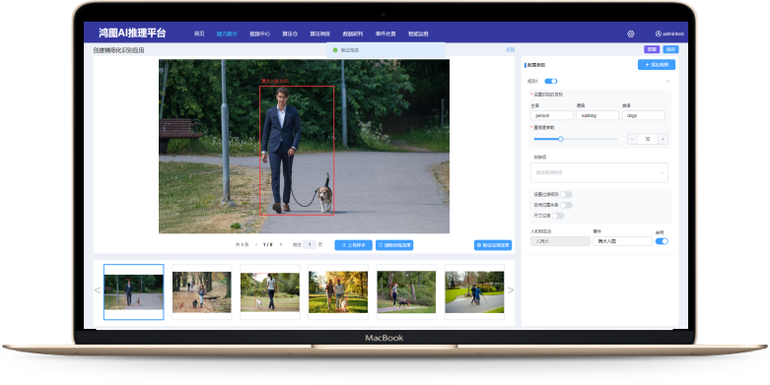Click the purple button in top right
Image resolution: width=770 pixels, height=385 pixels.
click(652, 49)
